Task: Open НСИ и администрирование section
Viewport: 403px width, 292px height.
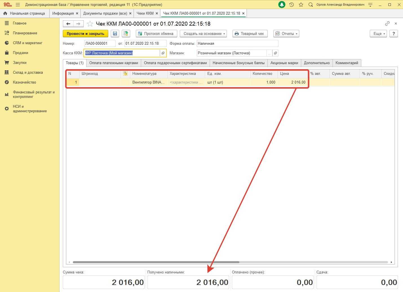Action: (30, 109)
